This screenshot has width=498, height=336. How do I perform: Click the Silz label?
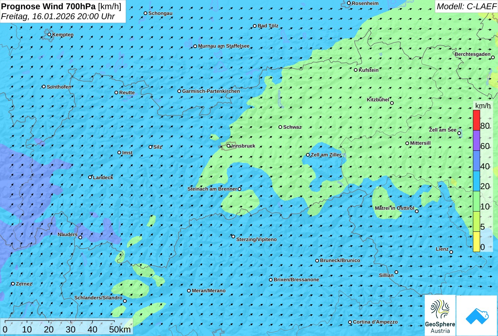coord(158,147)
